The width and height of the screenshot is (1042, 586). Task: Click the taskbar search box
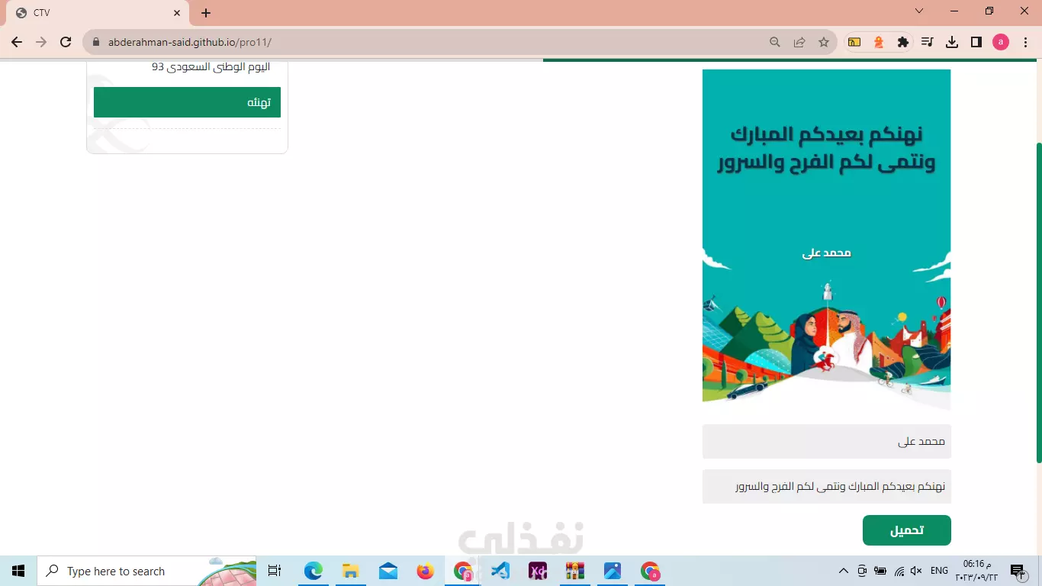coord(146,571)
